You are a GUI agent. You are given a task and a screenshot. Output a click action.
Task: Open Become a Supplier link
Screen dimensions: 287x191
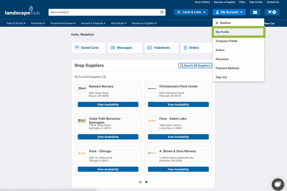225,2
